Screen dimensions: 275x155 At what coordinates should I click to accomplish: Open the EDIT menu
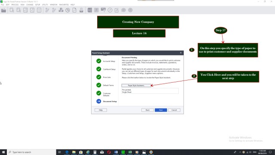click(x=8, y=5)
